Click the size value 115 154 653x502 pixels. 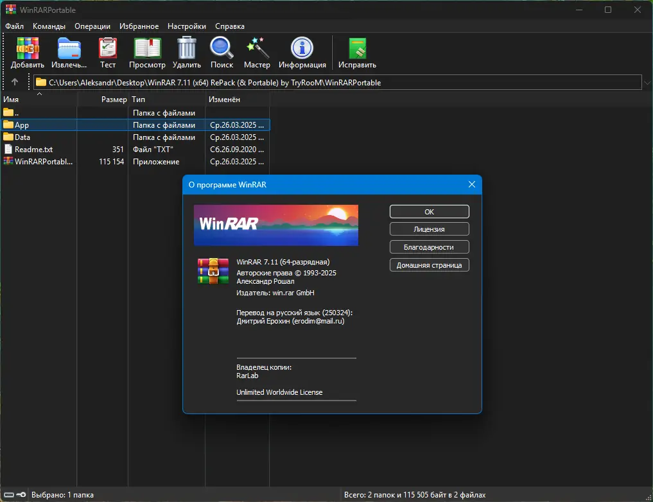click(x=112, y=162)
